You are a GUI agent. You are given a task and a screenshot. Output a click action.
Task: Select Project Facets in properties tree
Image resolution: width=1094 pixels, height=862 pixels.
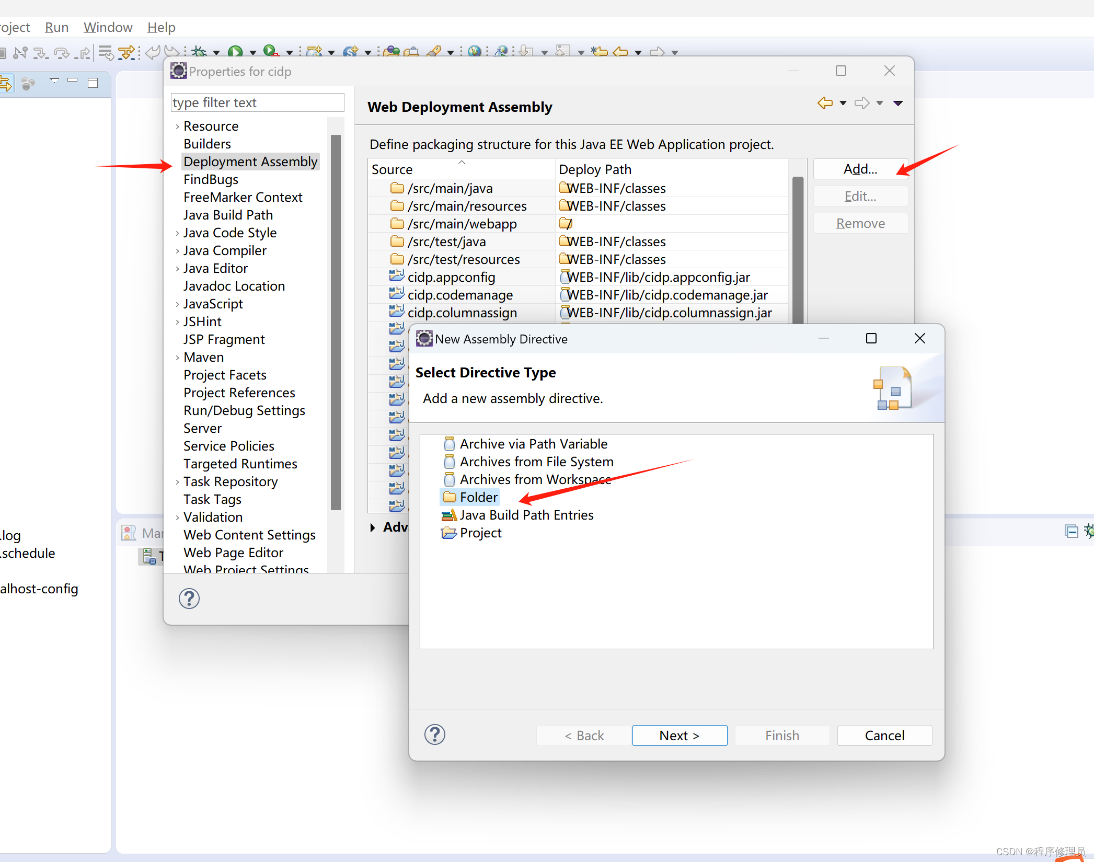[225, 375]
